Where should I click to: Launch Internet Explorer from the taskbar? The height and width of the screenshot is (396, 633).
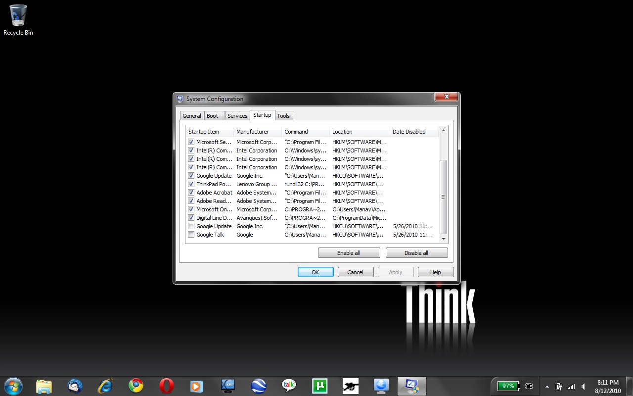[105, 386]
